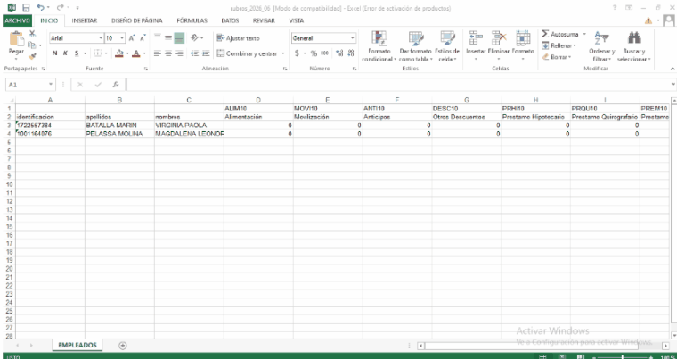Open Ordenar y filtrar menu
This screenshot has width=677, height=359.
coord(601,46)
